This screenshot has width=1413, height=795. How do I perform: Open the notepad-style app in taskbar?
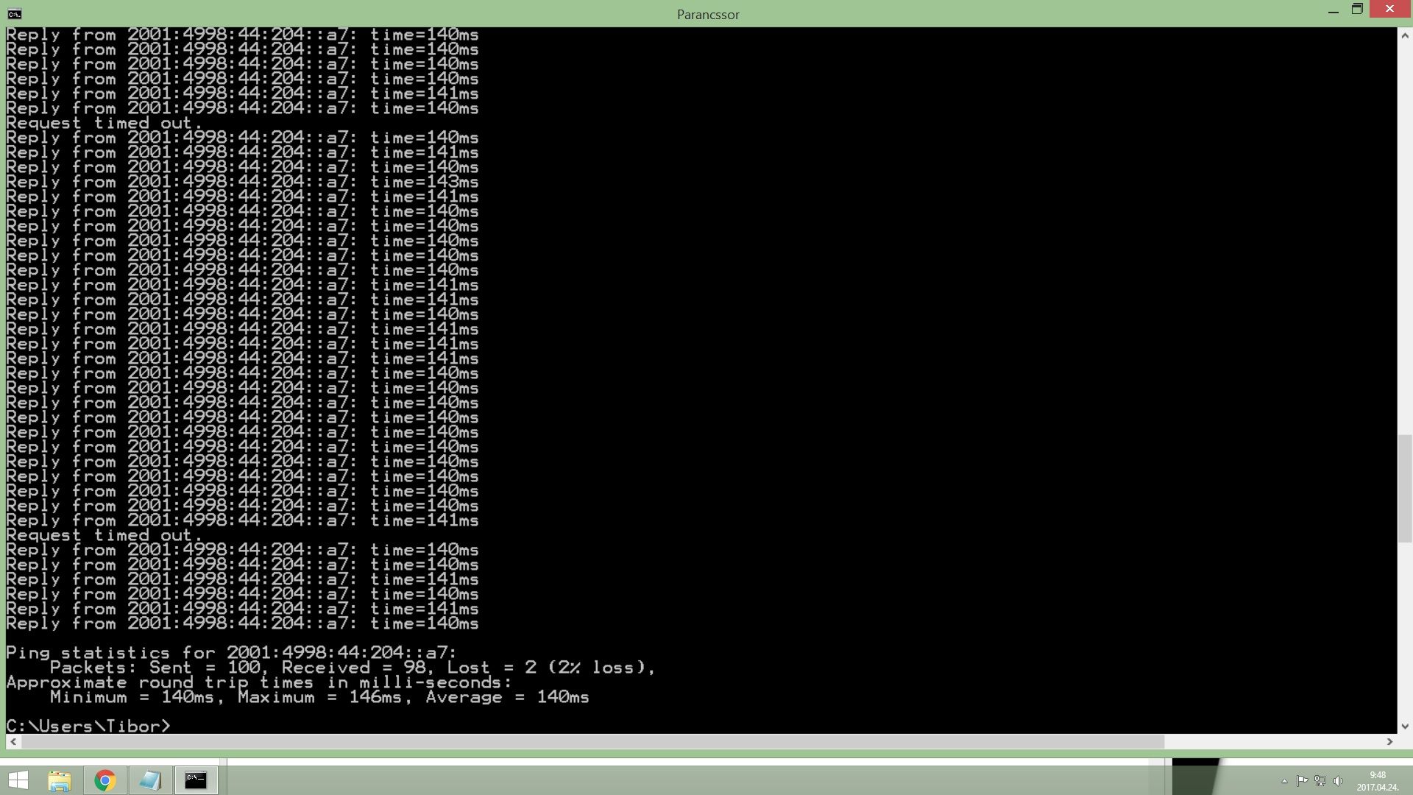click(x=150, y=780)
